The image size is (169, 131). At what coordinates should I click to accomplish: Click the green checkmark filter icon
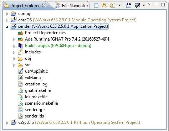pos(137,5)
